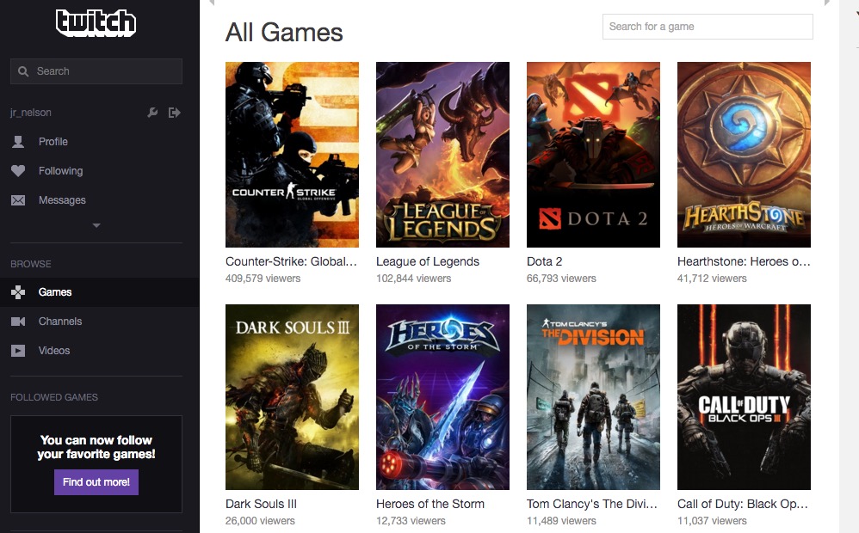Click the sidebar Search field

[96, 71]
